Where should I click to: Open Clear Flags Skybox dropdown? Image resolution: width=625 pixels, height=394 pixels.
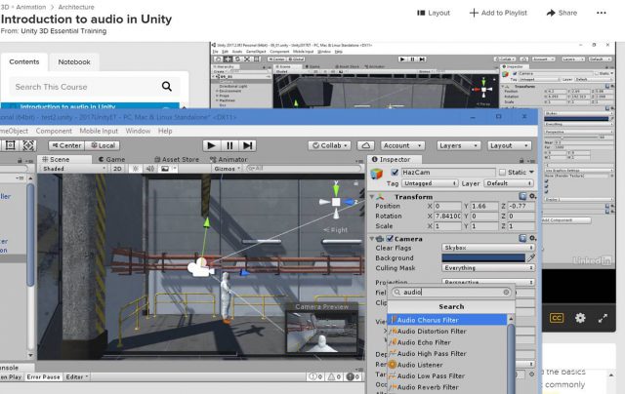point(488,248)
